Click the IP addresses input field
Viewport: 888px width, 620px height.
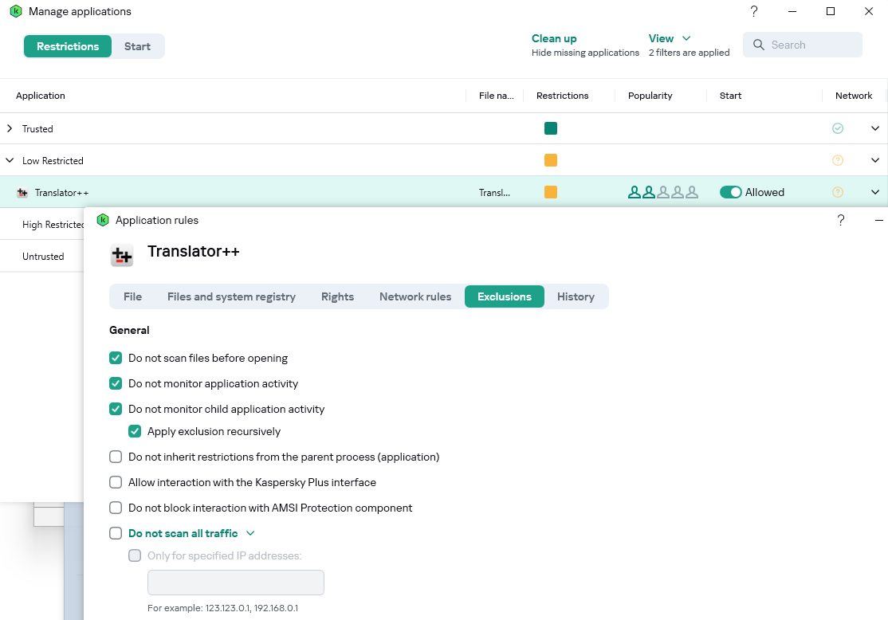coord(236,583)
